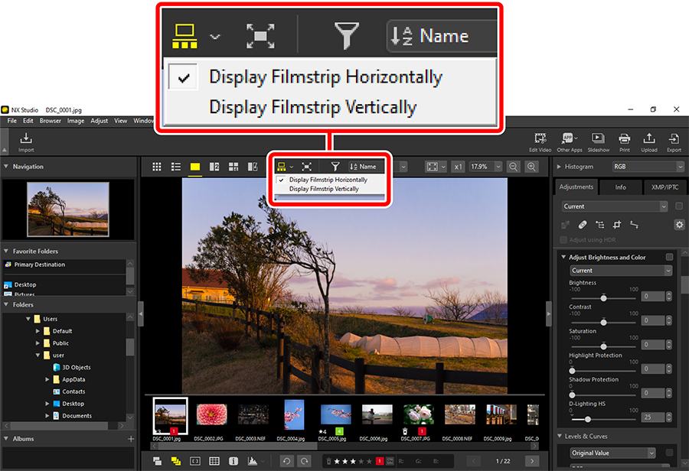Select the color control point tool
This screenshot has height=471, width=689.
pyautogui.click(x=599, y=225)
